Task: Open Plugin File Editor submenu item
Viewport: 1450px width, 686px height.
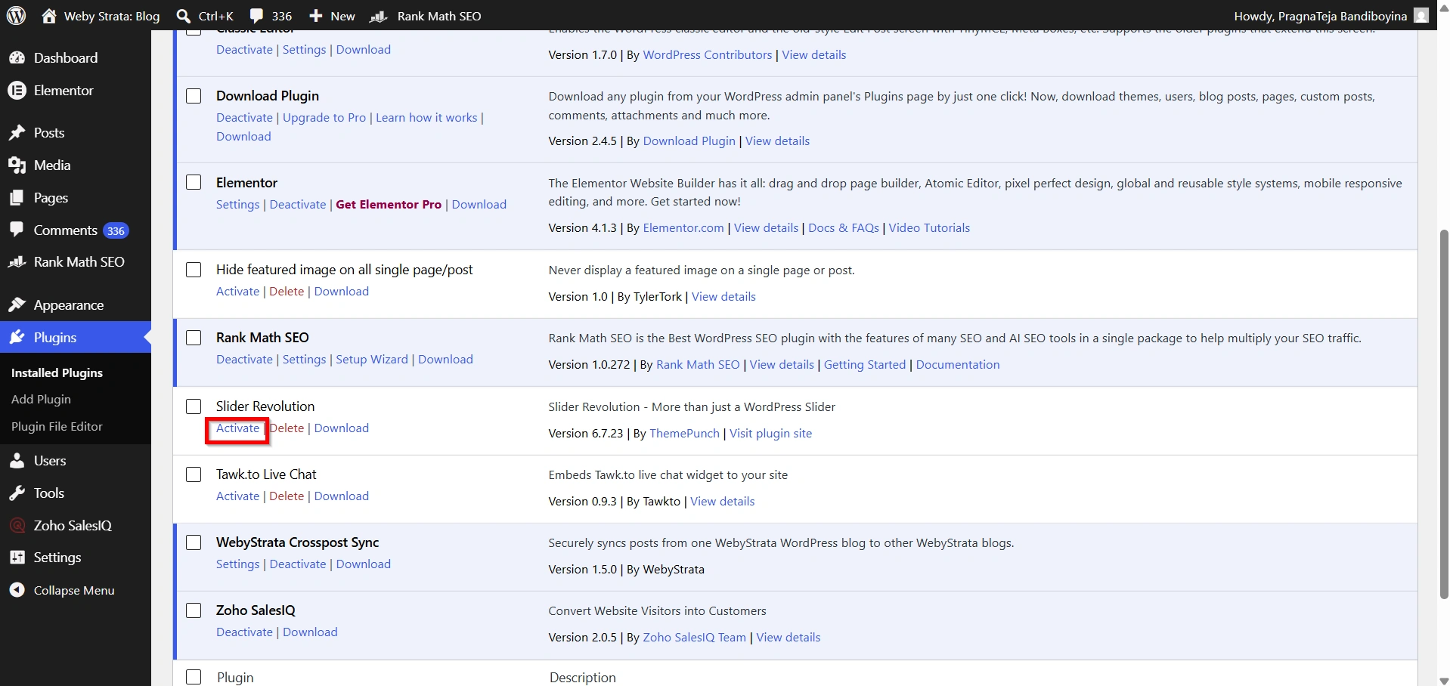Action: [x=57, y=427]
